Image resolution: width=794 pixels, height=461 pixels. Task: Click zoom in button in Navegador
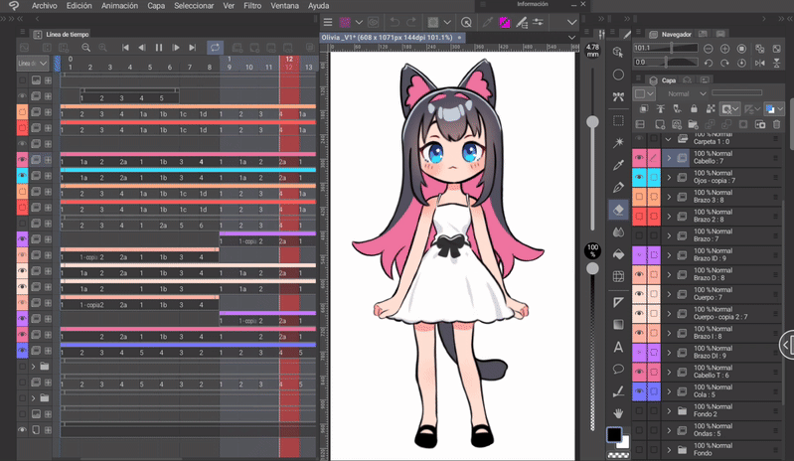click(x=725, y=49)
